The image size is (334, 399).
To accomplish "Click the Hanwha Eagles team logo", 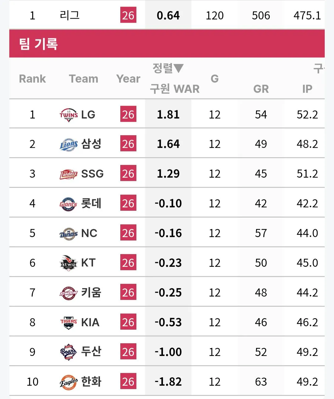I will point(68,382).
